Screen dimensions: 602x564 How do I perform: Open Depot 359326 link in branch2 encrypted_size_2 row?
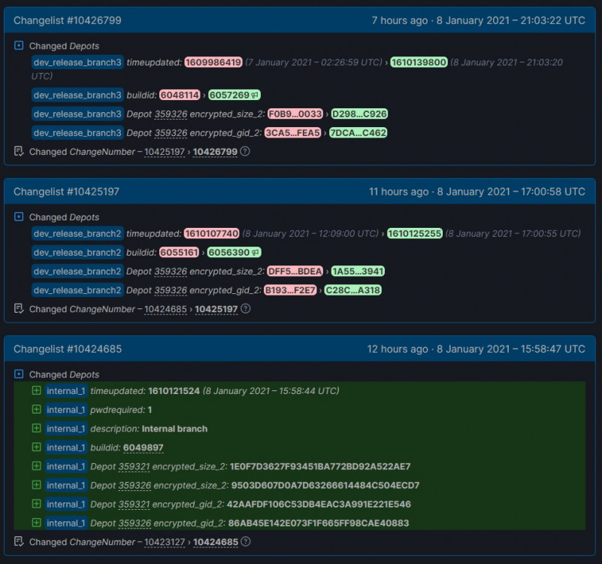171,271
